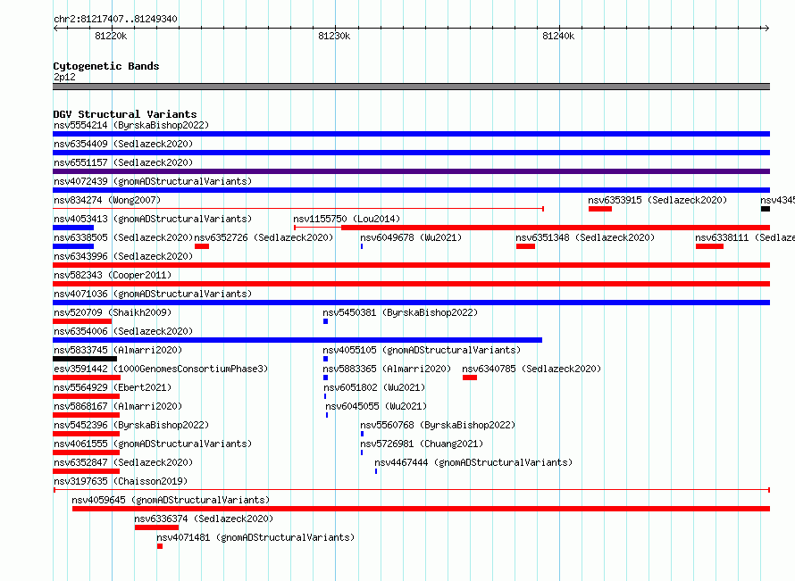Image resolution: width=795 pixels, height=581 pixels.
Task: Open the nsv834274 (Wong2007) variant label
Action: 107,200
